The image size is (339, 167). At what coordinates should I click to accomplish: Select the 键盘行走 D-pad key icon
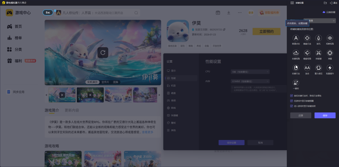tap(307, 38)
